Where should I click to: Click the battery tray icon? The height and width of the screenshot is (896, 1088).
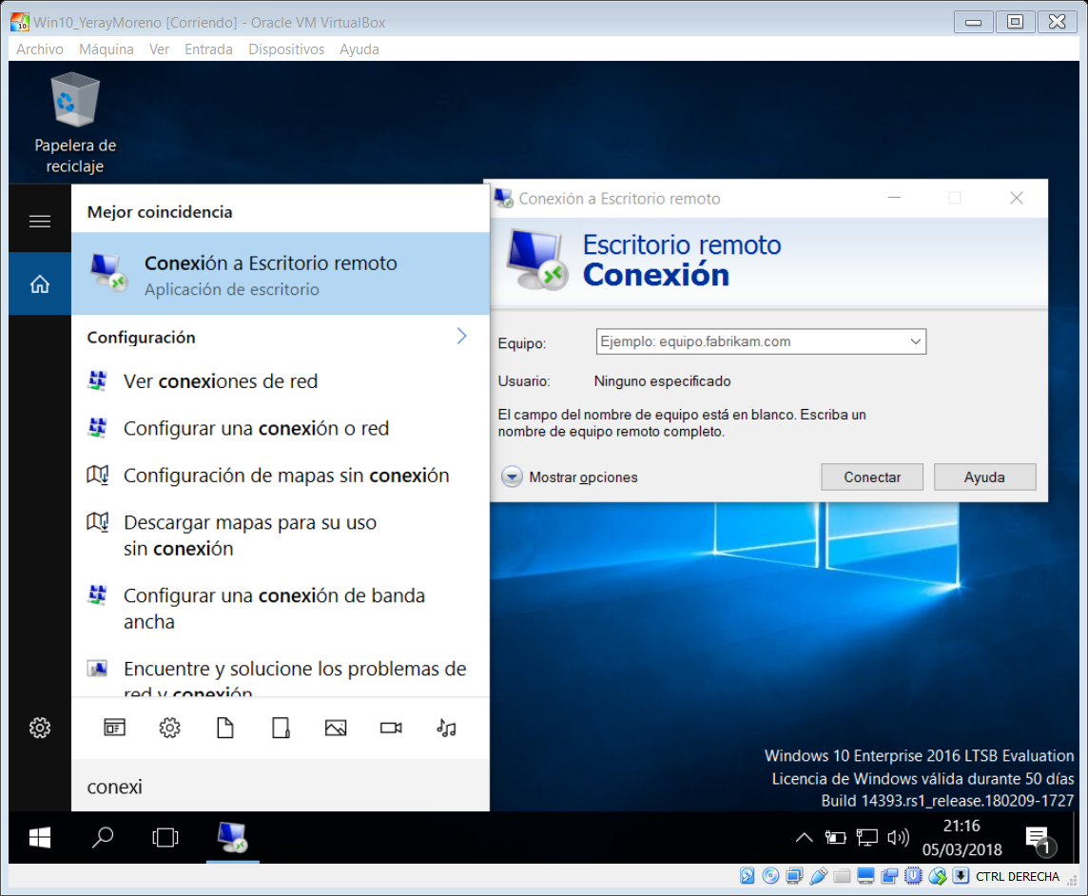(835, 838)
